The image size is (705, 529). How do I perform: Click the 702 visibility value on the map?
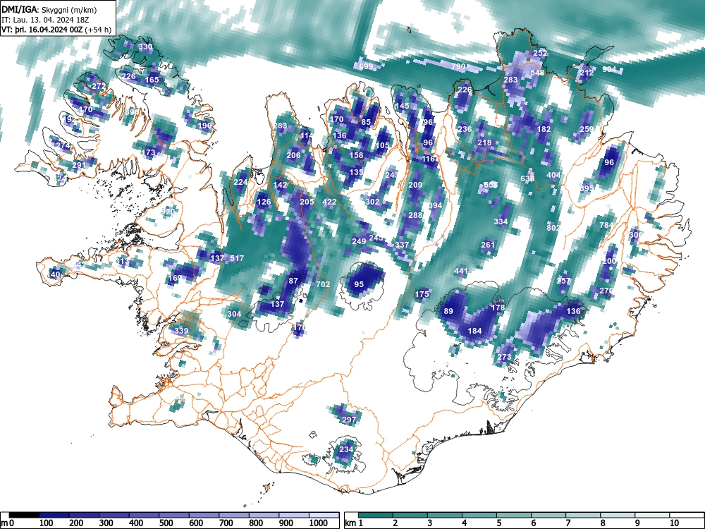[323, 284]
